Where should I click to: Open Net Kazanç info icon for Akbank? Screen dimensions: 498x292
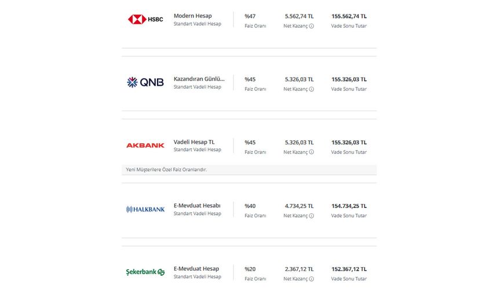pos(312,152)
